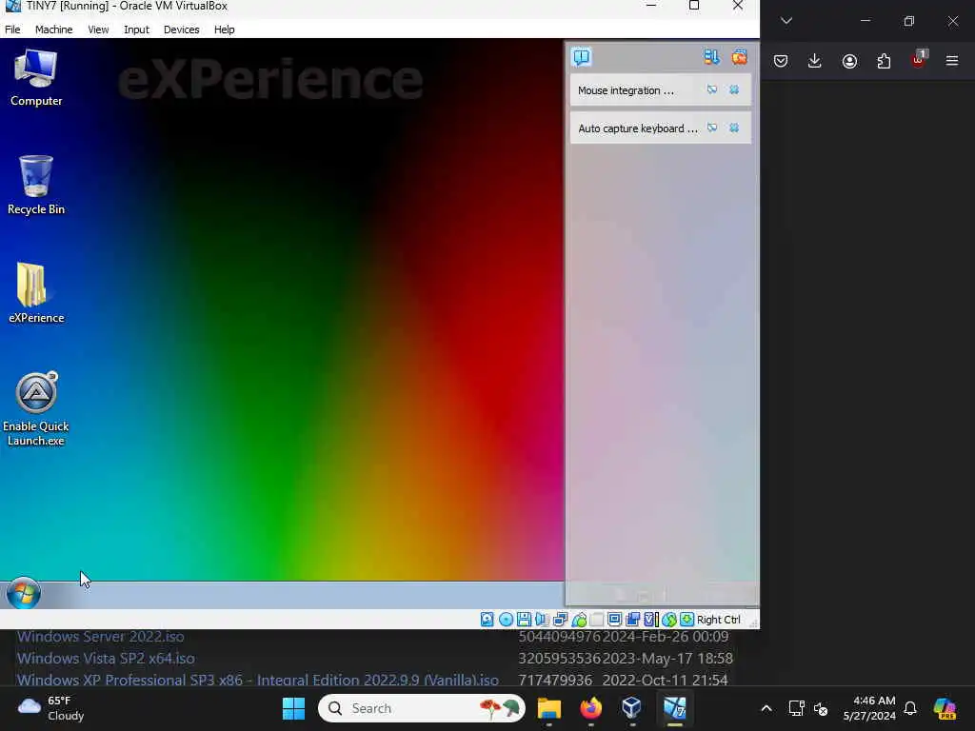Select Enable Quick Launch.exe desktop icon
Image resolution: width=975 pixels, height=731 pixels.
click(x=35, y=409)
